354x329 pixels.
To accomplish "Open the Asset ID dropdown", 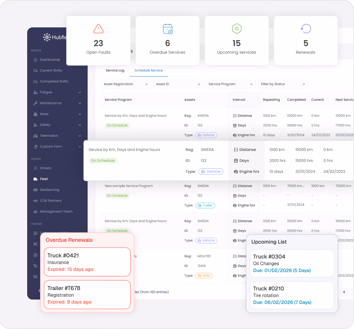I will (178, 84).
